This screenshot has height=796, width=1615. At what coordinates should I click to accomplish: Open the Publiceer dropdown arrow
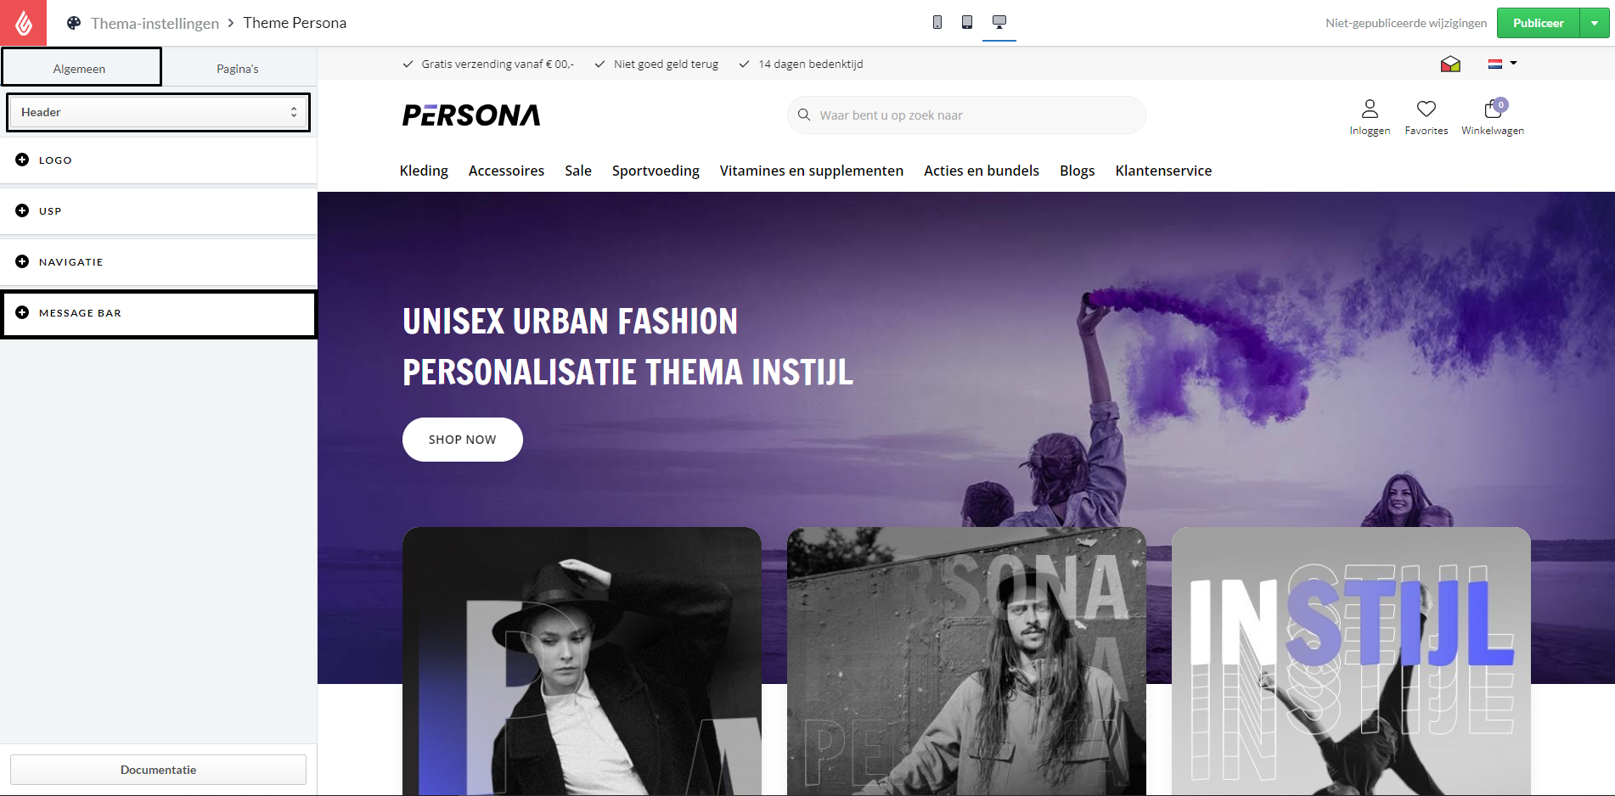click(1595, 23)
